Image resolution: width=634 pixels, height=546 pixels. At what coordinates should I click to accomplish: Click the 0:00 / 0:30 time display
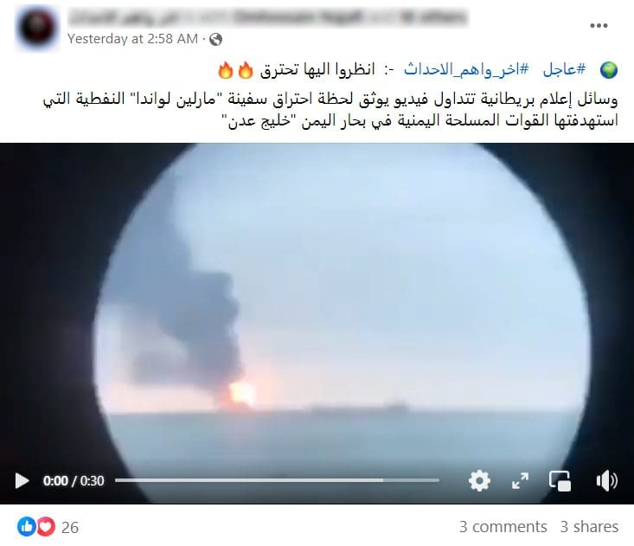74,481
